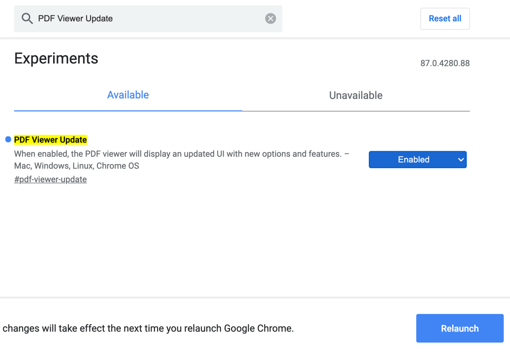
Task: Click the version number 87.0.4280.88
Action: 445,63
